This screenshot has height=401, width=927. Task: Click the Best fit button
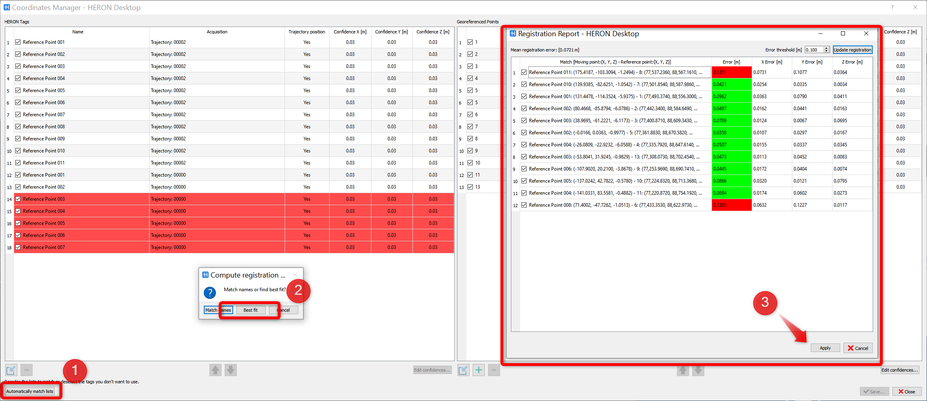tap(250, 310)
